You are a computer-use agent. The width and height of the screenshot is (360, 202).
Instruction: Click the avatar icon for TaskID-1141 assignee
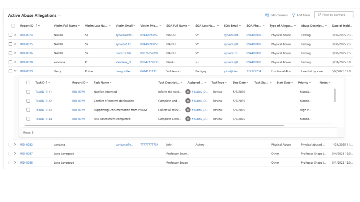[188, 92]
